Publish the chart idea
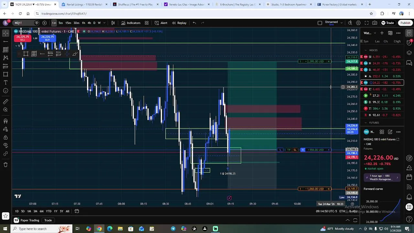The image size is (414, 233). (x=405, y=23)
